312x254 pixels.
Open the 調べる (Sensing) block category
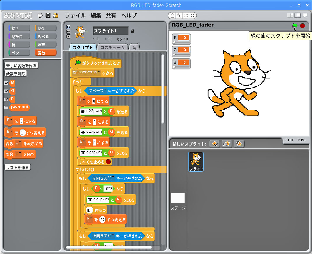(x=45, y=36)
